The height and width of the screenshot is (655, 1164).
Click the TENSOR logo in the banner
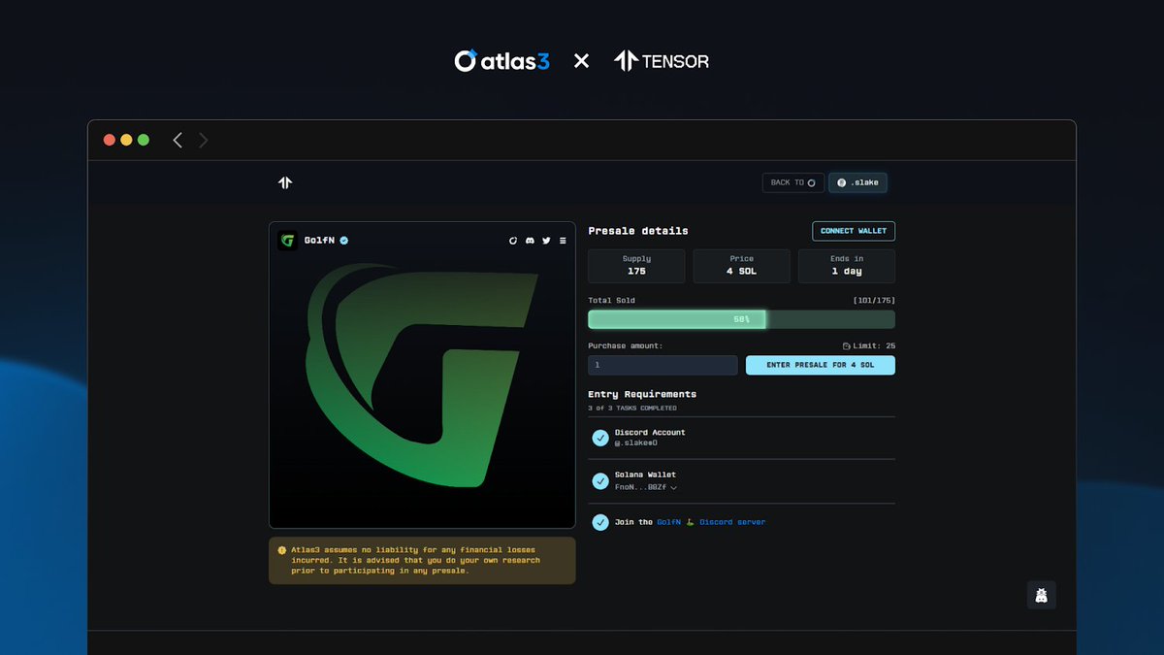[662, 61]
